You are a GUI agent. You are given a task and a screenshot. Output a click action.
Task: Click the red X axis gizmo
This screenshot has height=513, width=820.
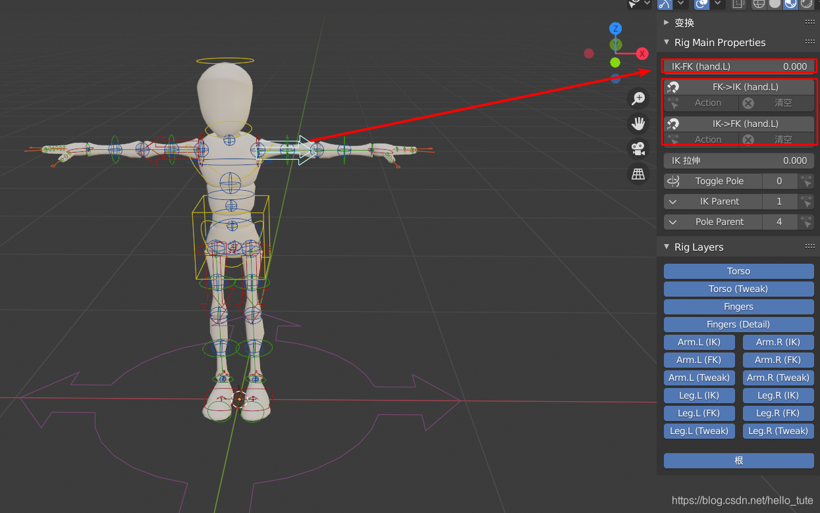(x=642, y=53)
